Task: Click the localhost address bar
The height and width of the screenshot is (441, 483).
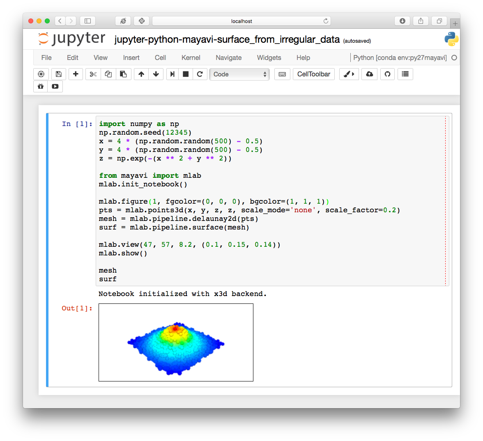Action: (241, 21)
